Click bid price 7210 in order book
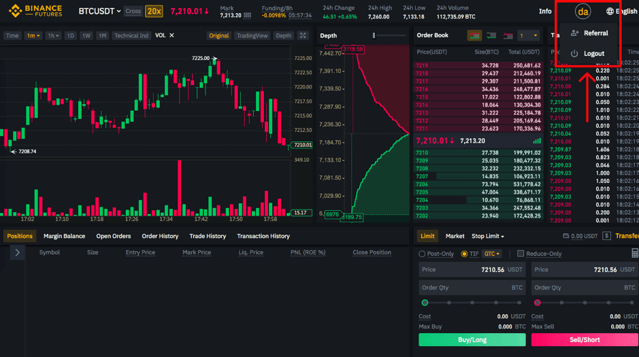This screenshot has width=639, height=357. pyautogui.click(x=422, y=152)
